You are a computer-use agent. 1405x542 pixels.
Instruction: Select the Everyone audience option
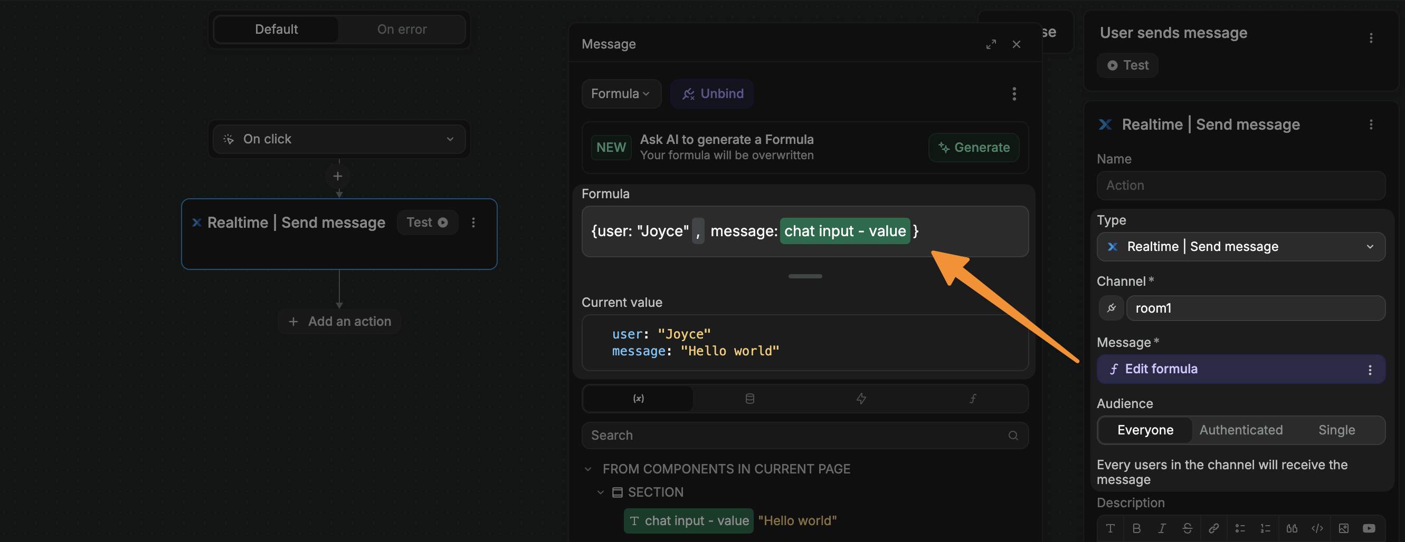(x=1145, y=430)
